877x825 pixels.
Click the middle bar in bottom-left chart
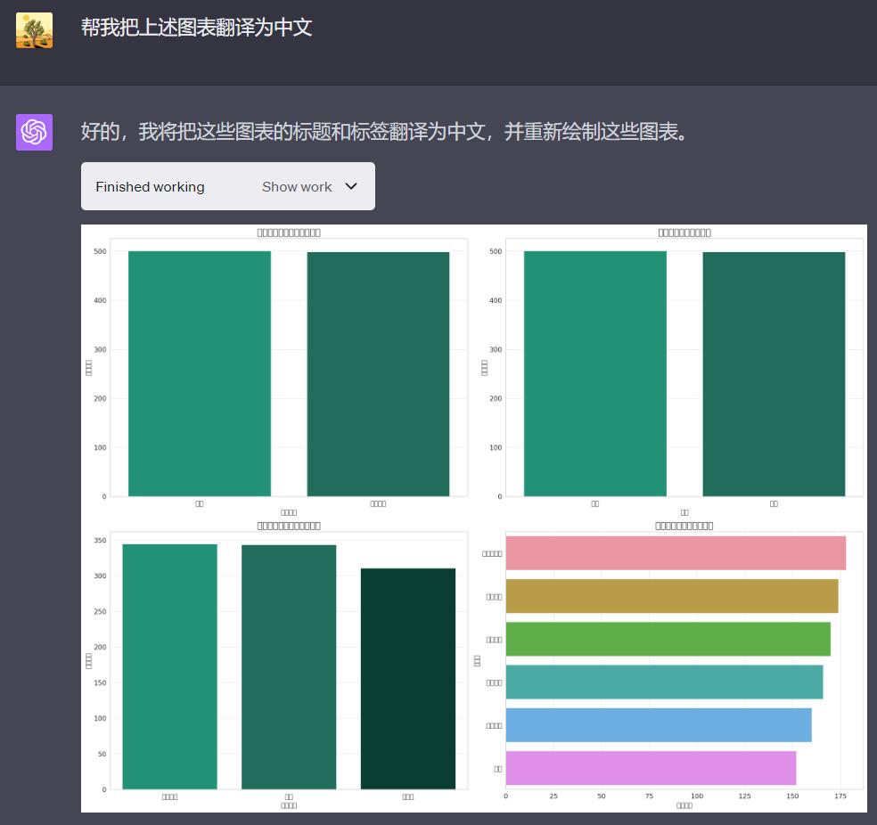pyautogui.click(x=289, y=666)
